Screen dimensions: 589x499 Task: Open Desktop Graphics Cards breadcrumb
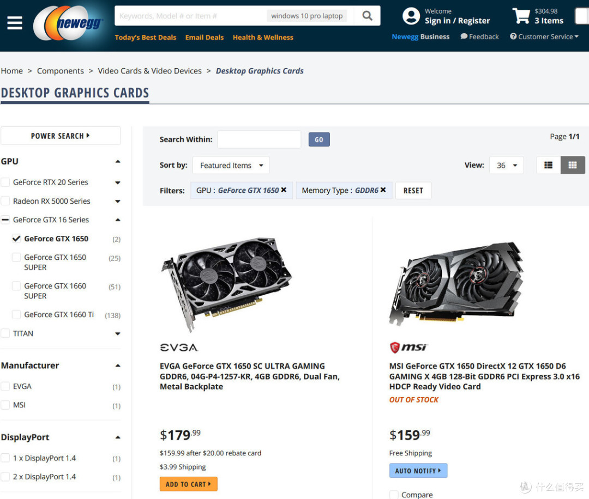click(260, 71)
